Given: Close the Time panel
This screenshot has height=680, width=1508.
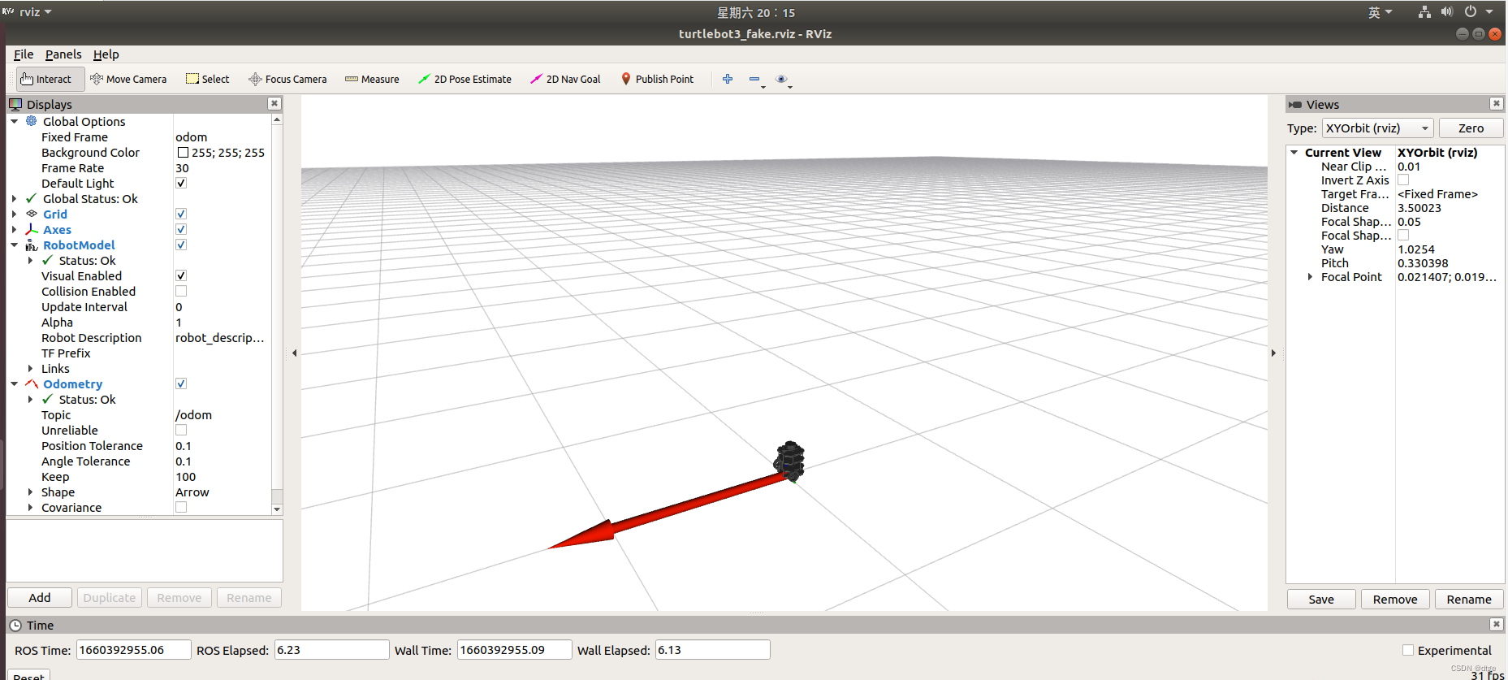Looking at the screenshot, I should [1496, 624].
